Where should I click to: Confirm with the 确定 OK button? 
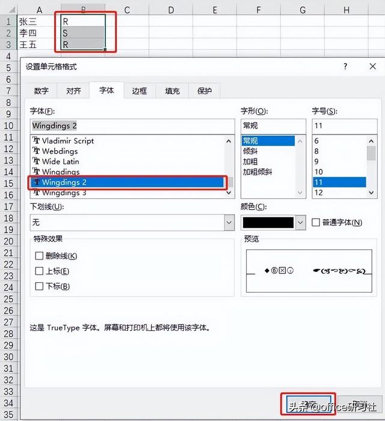[309, 405]
